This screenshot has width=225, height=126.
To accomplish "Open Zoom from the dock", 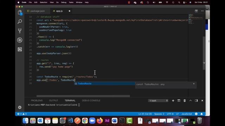I will point(92,120).
